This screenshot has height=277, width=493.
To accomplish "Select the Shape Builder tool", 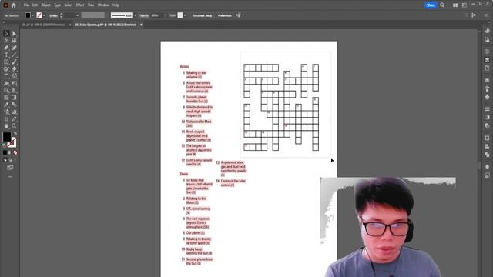I will click(x=6, y=91).
